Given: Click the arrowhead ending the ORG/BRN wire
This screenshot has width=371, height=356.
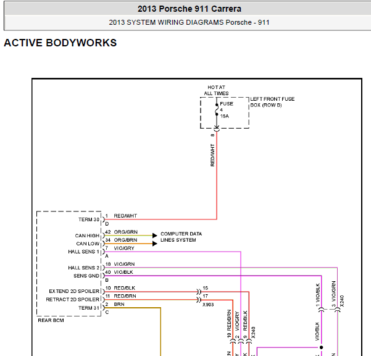Looking at the screenshot, I should [155, 244].
